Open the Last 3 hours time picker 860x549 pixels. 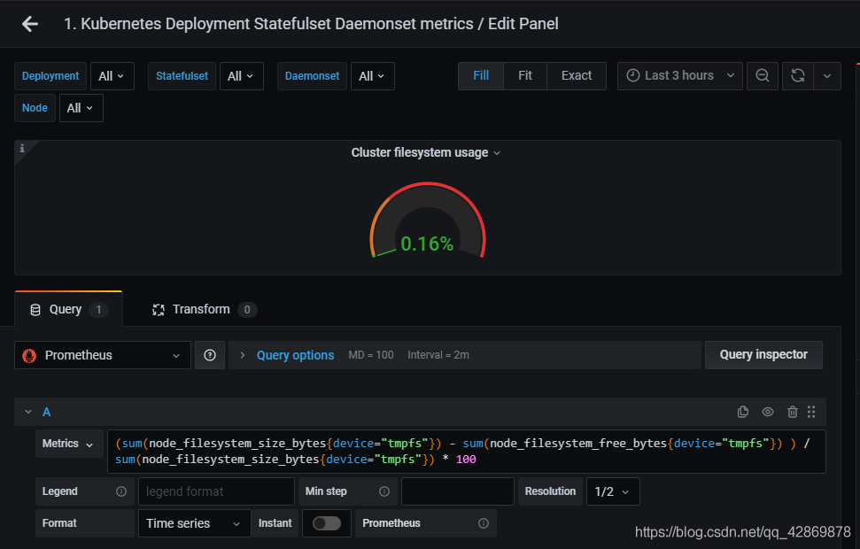coord(679,75)
